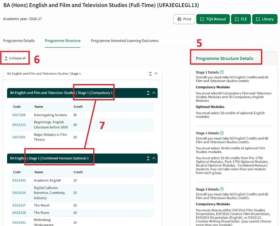This screenshot has width=280, height=226.
Task: Toggle the Compulsory 1 section chevron closed
Action: click(x=154, y=93)
